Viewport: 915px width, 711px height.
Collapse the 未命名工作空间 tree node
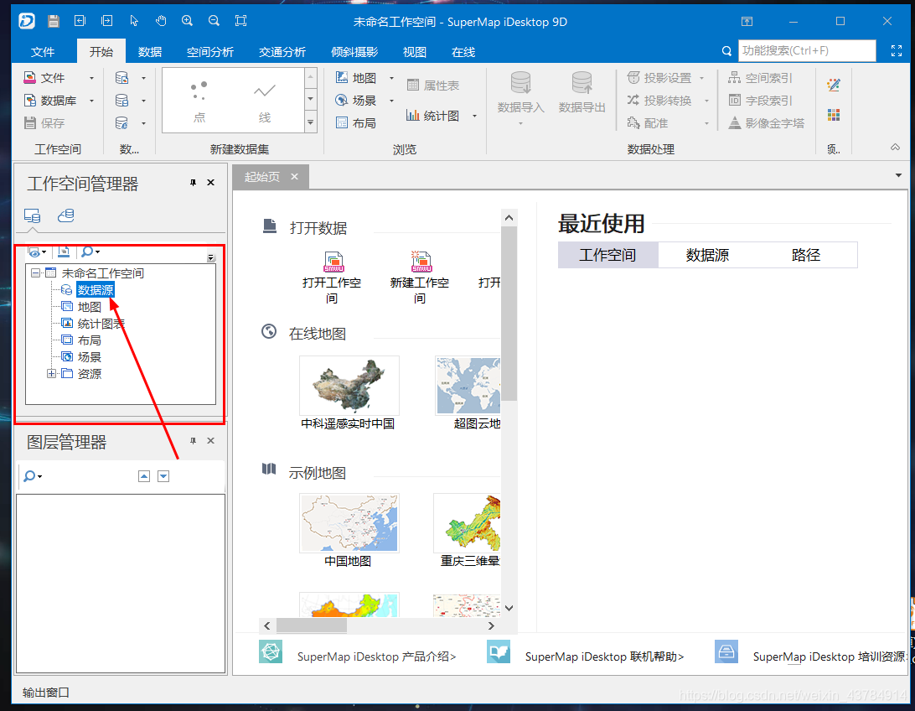(35, 272)
